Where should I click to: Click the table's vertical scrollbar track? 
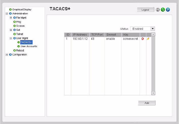tap(153, 64)
